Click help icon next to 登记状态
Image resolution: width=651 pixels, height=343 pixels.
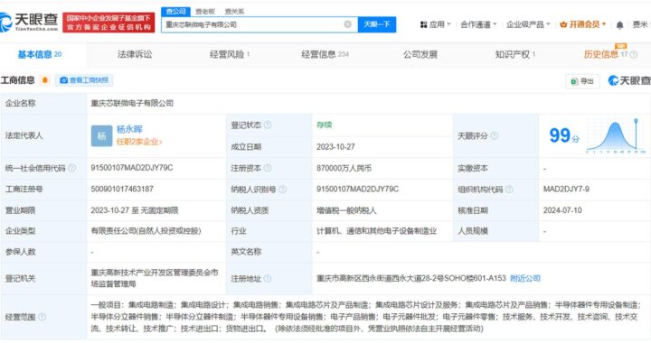[268, 125]
